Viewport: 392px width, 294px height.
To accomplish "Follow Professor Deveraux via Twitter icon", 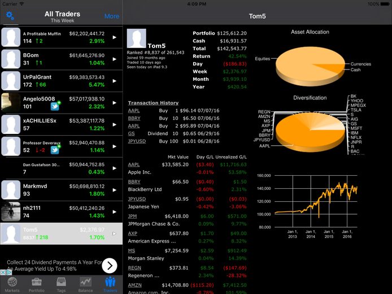I will (x=55, y=149).
